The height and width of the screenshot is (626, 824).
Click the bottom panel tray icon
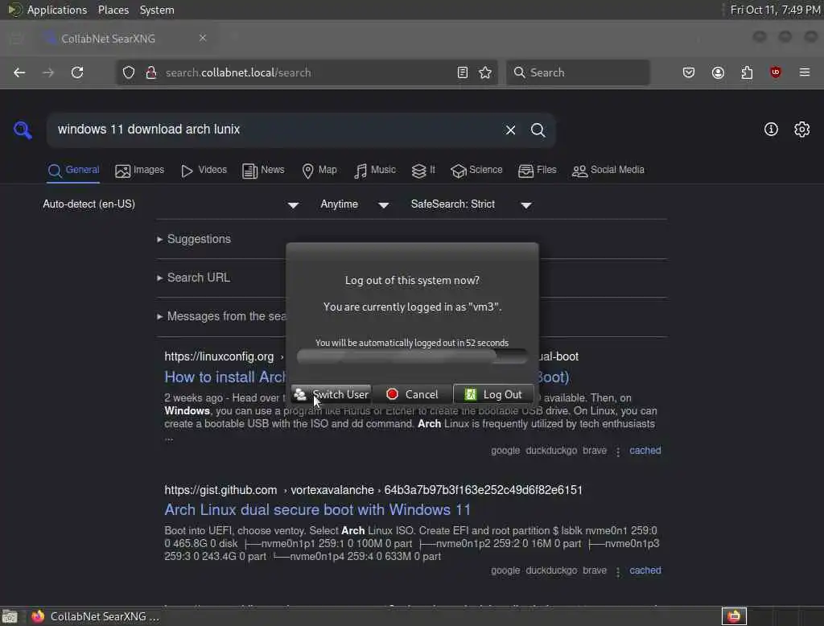coord(734,616)
